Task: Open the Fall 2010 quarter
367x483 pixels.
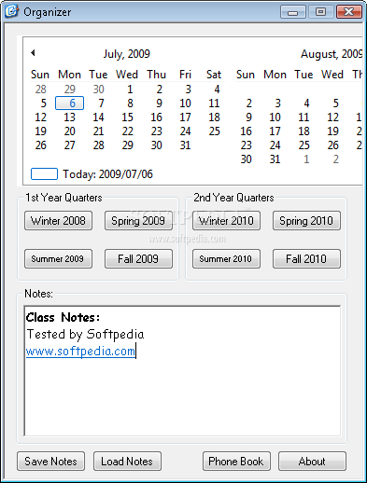Action: 306,258
